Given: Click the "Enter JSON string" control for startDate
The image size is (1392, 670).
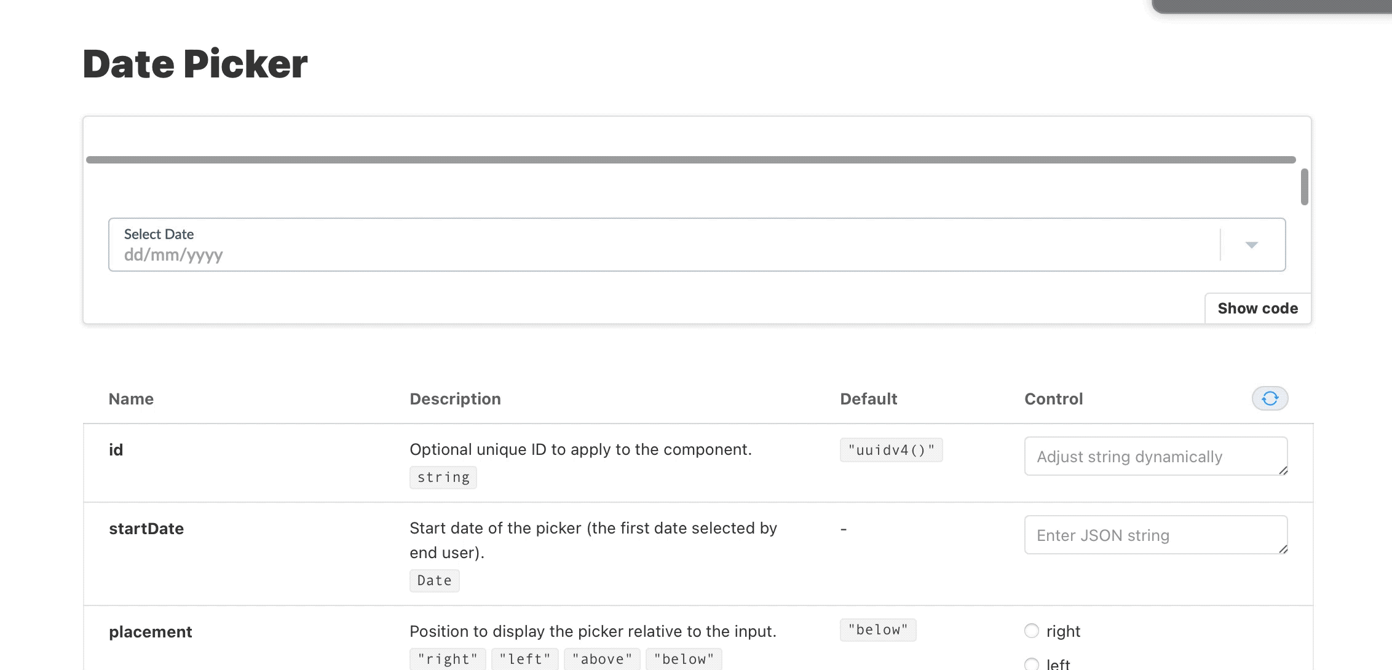Looking at the screenshot, I should point(1155,535).
